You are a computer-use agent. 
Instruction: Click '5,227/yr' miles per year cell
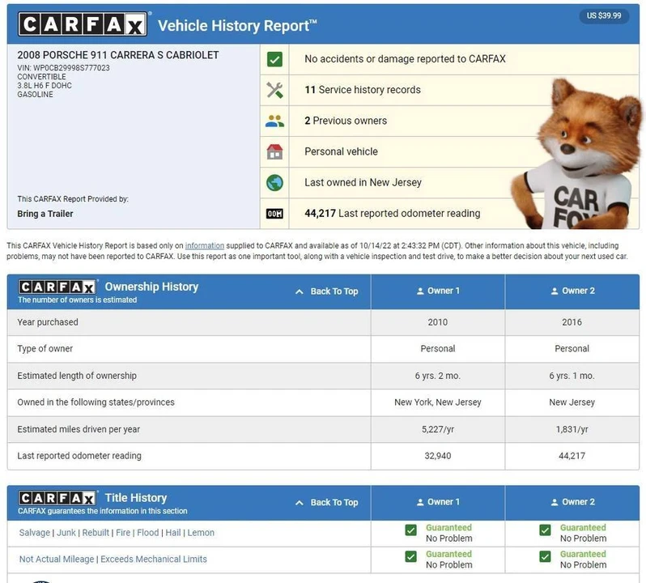tap(437, 429)
